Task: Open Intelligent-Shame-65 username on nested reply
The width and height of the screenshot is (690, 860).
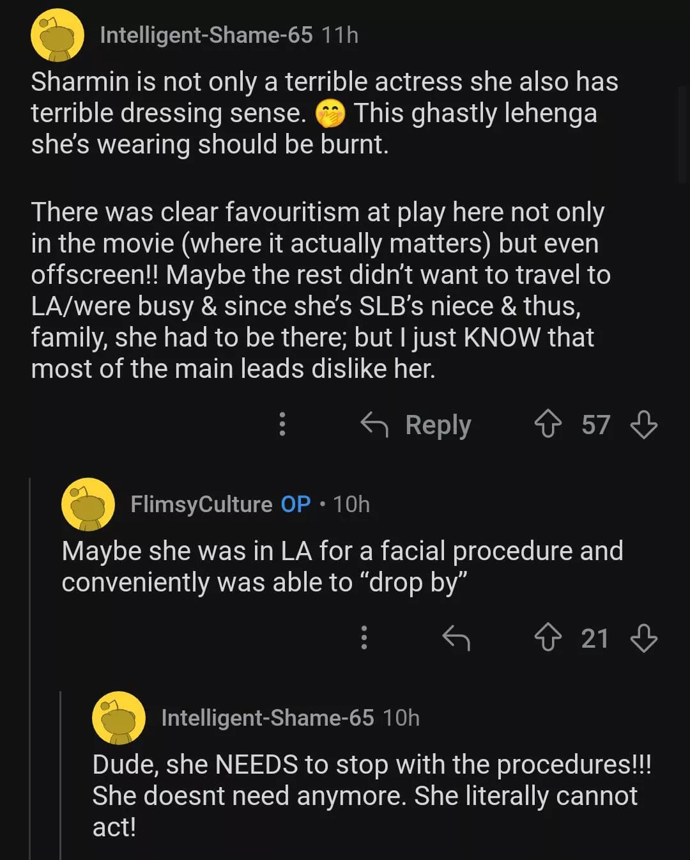Action: 267,718
